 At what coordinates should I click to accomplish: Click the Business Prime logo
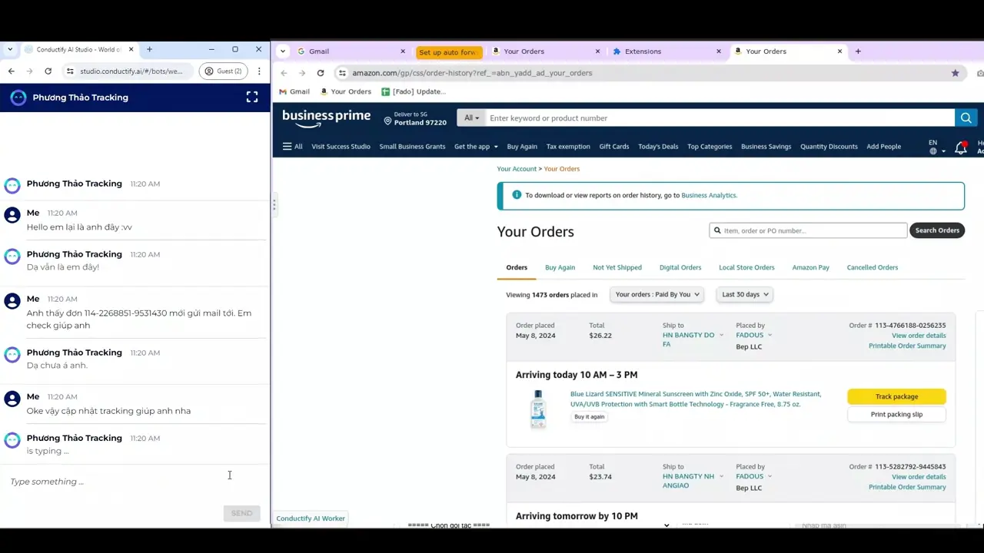point(326,118)
